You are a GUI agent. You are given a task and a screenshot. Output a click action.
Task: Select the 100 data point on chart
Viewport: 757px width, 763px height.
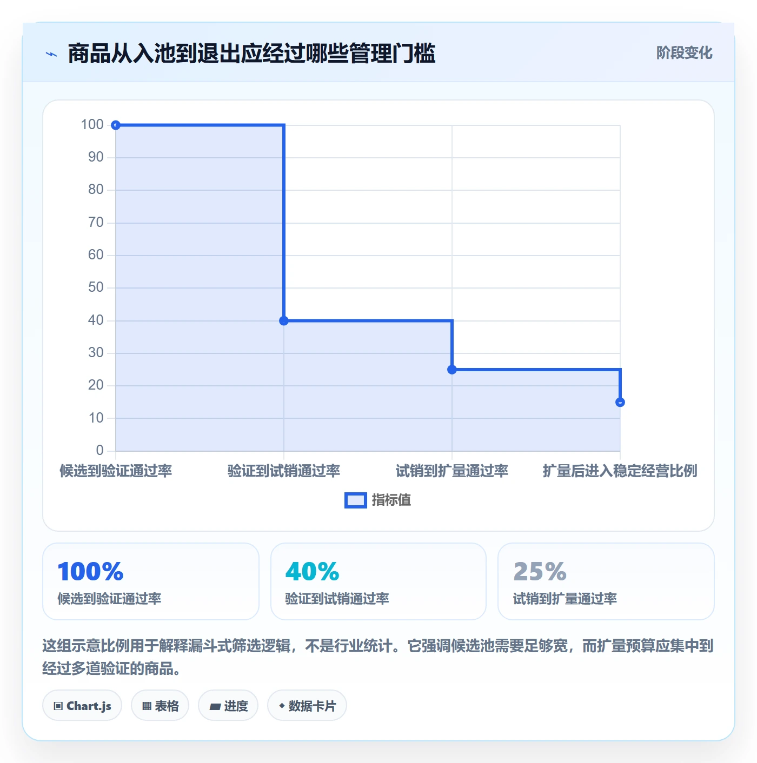tap(116, 125)
